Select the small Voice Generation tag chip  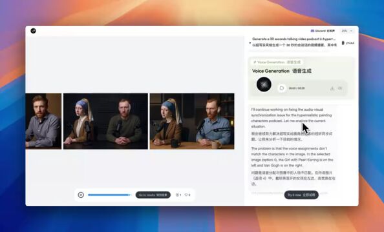[x=277, y=63]
